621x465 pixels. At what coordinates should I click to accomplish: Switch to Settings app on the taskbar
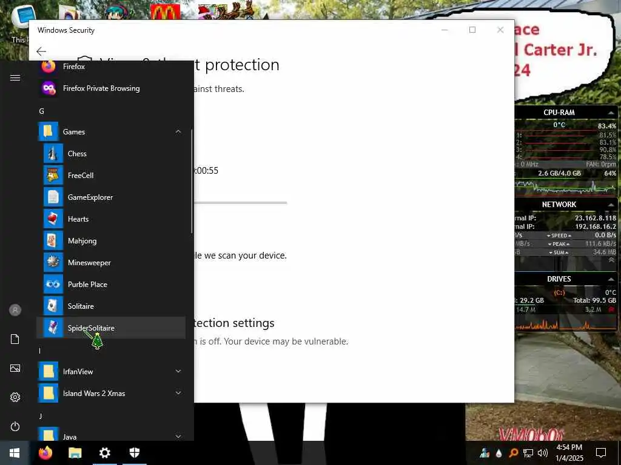104,453
